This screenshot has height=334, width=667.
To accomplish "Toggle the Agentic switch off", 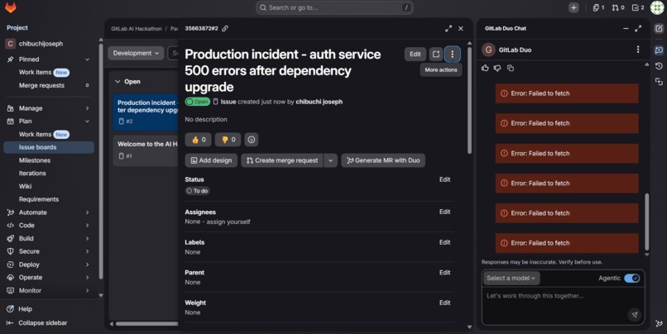I will [x=632, y=279].
